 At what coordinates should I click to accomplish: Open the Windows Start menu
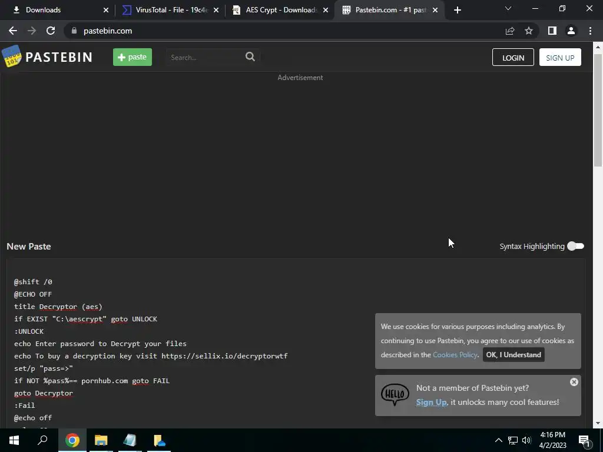(x=14, y=440)
